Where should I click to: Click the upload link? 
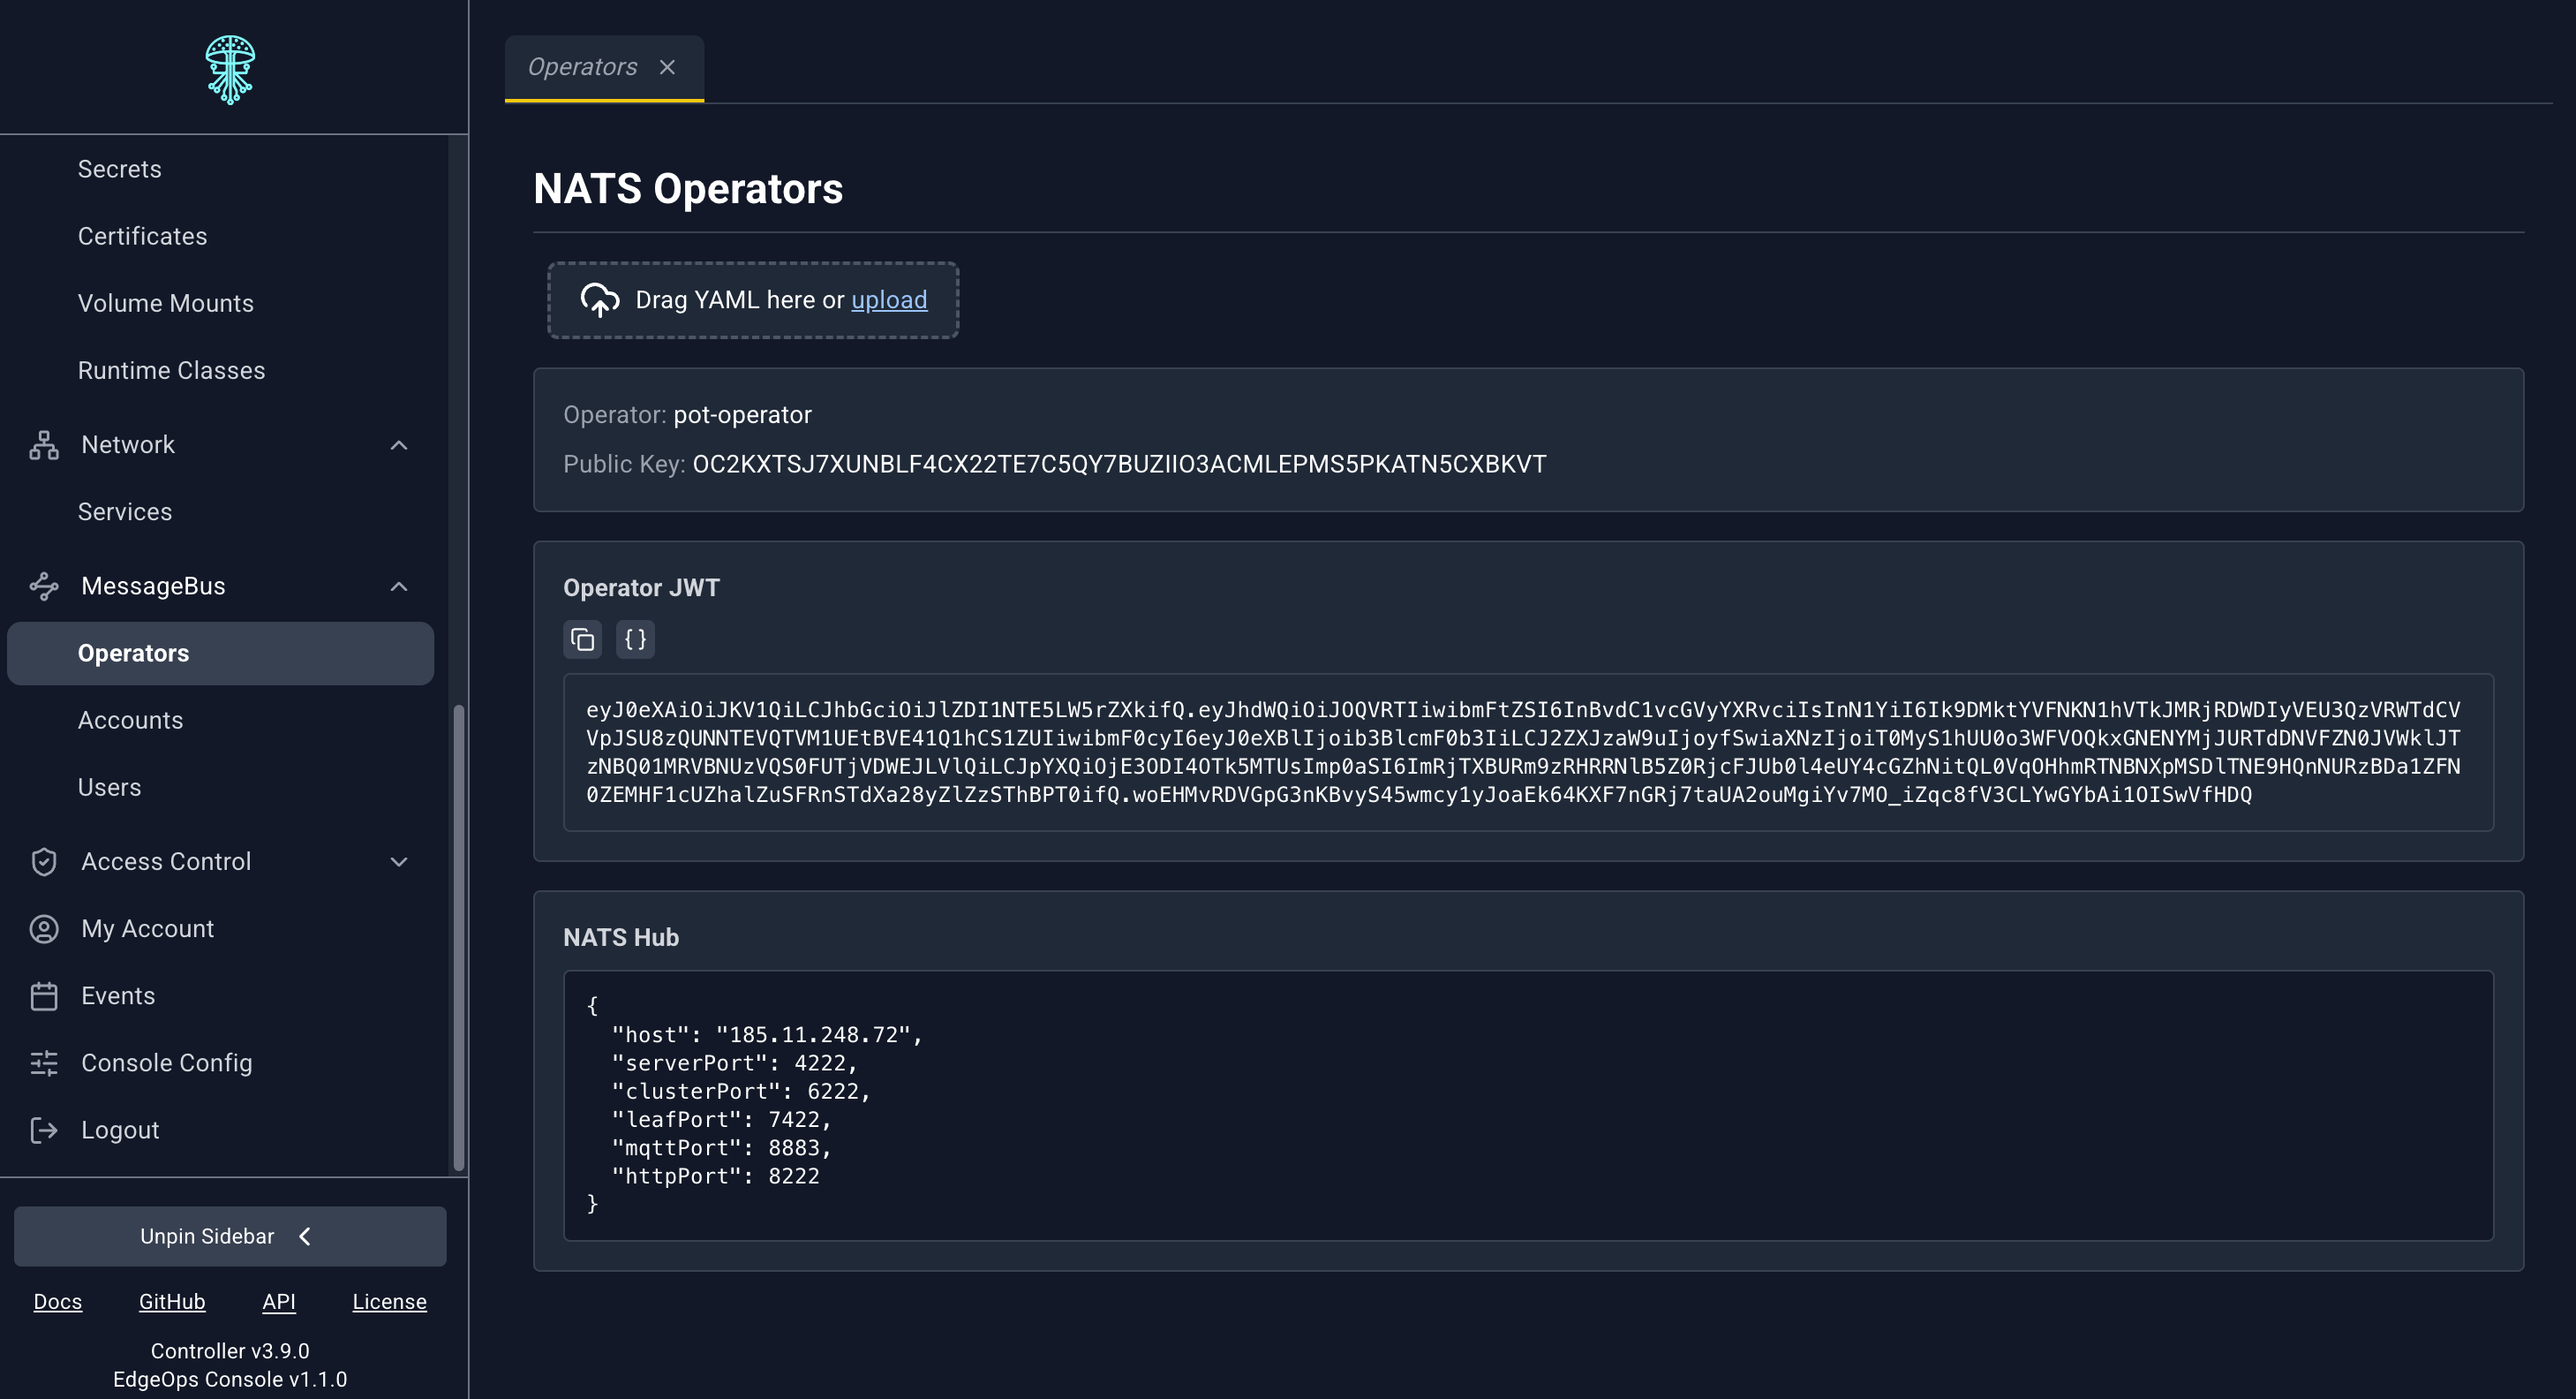click(889, 300)
